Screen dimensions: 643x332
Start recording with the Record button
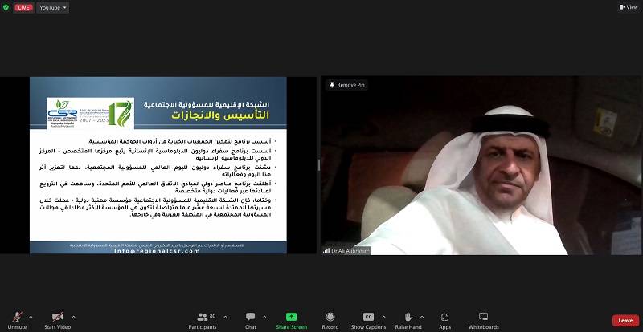(330, 317)
